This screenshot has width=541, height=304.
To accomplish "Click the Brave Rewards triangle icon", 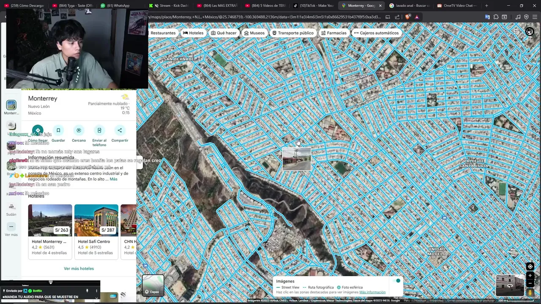I will 417,17.
